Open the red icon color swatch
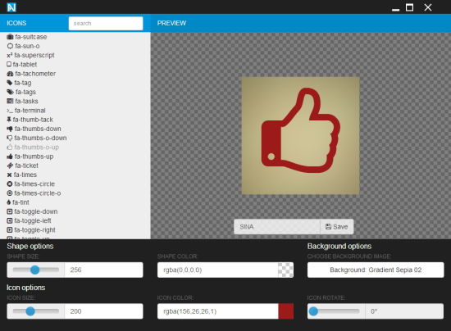This screenshot has height=331, width=451. tap(286, 311)
